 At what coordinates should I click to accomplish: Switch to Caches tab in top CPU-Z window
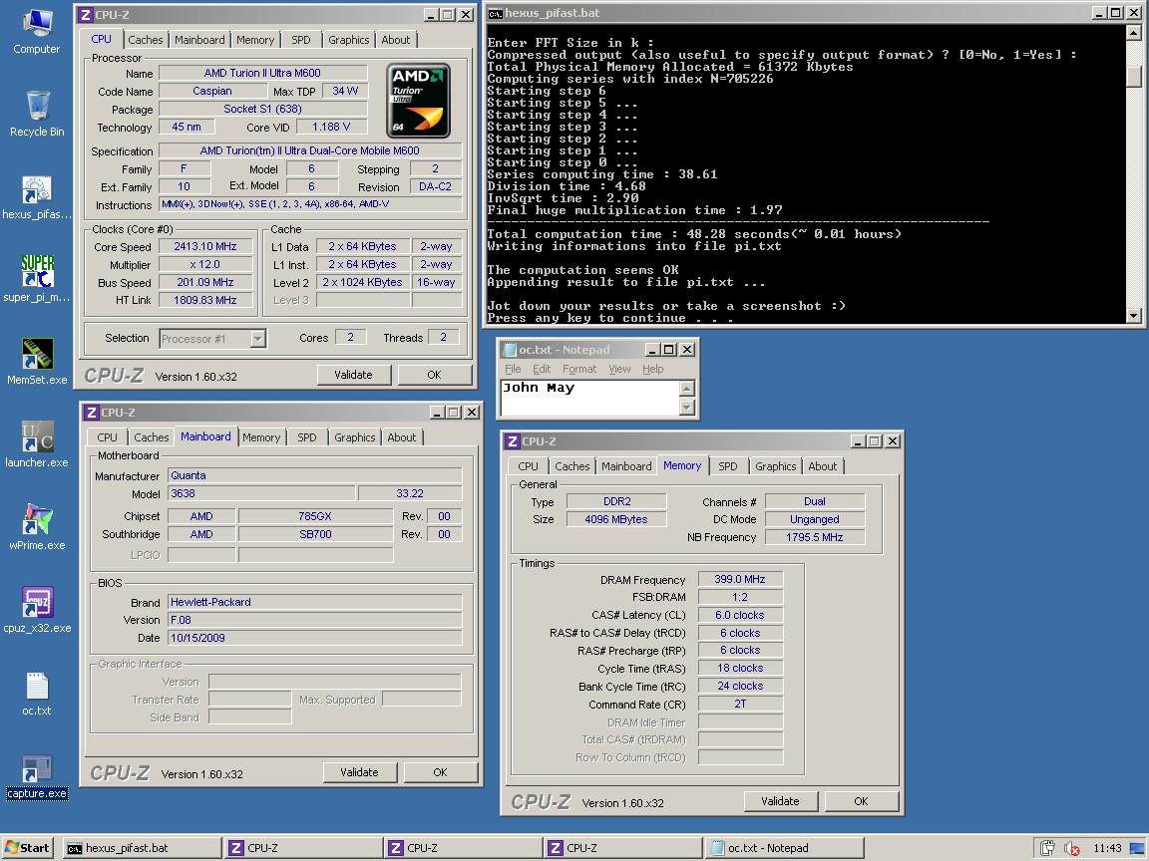click(145, 40)
